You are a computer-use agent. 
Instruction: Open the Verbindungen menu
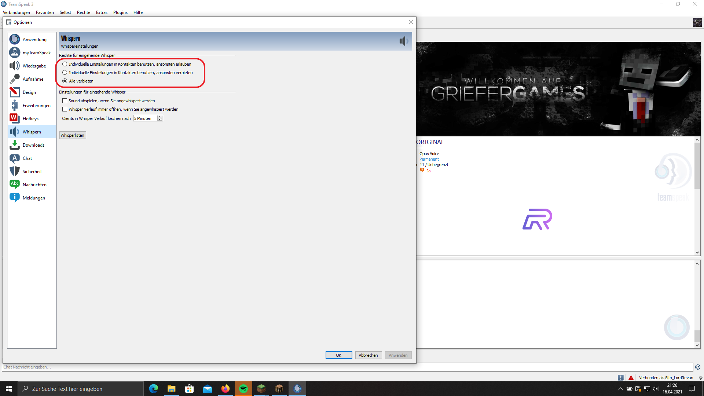(x=16, y=12)
